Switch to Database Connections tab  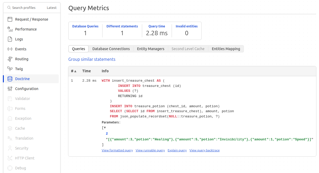(111, 49)
